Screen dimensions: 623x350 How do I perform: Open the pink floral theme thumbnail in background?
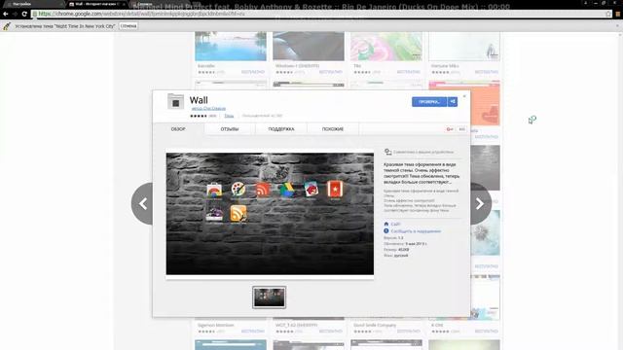tap(386, 47)
